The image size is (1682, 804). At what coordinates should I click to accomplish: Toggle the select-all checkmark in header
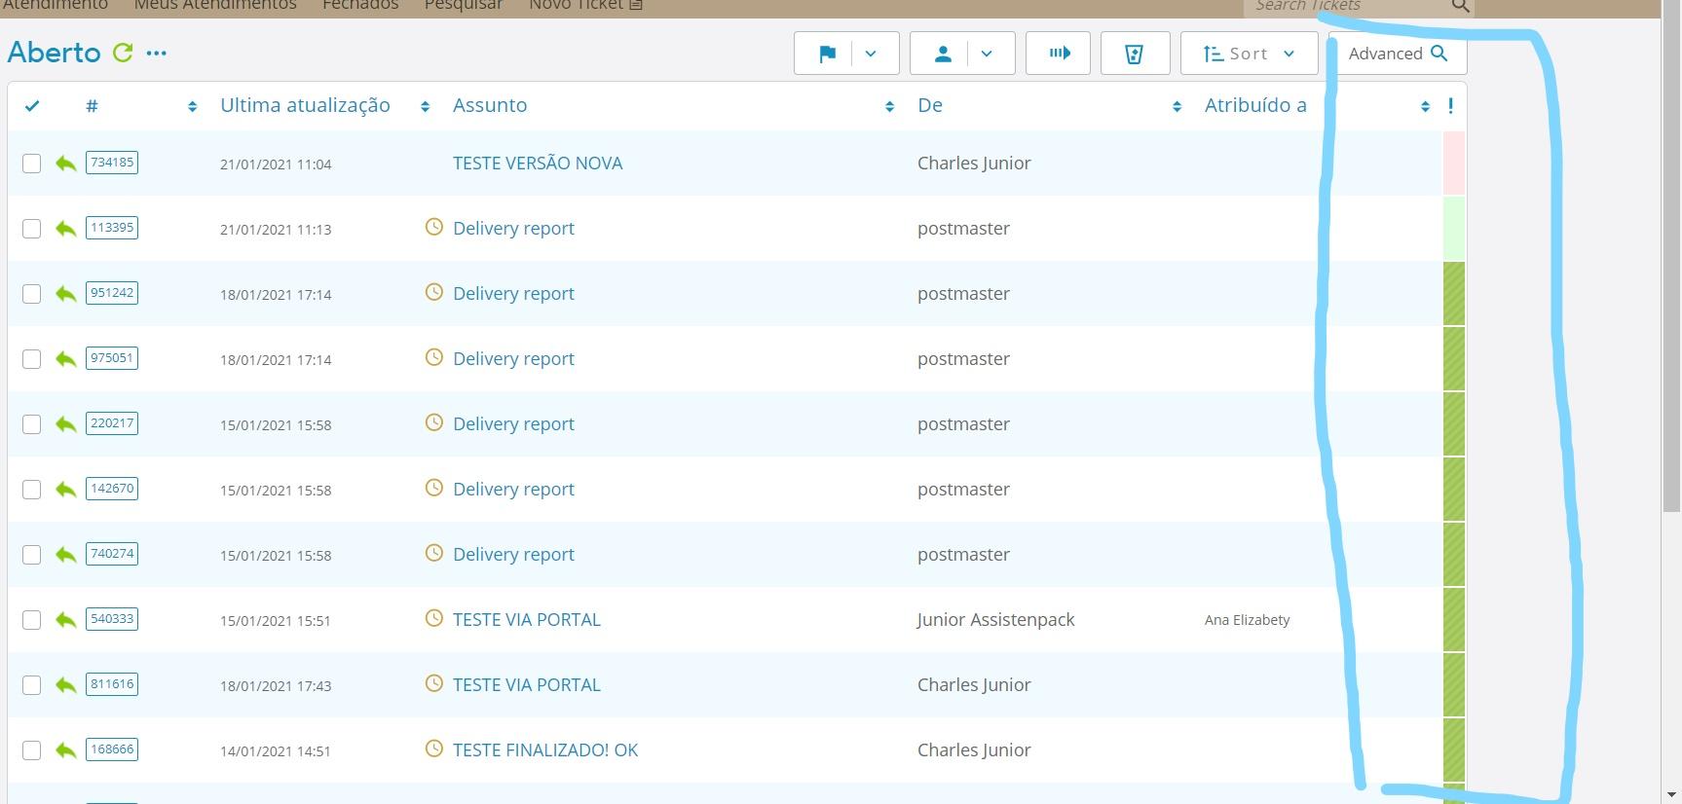pyautogui.click(x=32, y=106)
